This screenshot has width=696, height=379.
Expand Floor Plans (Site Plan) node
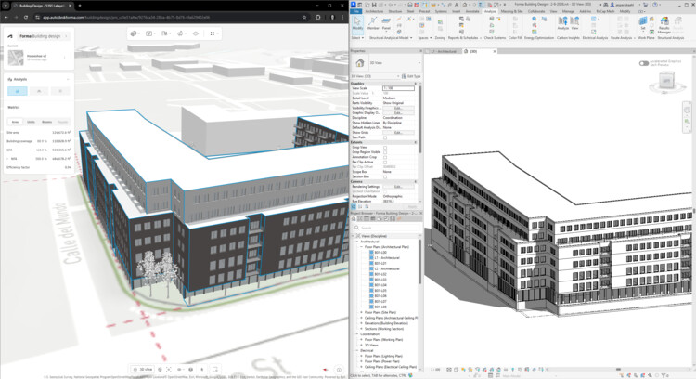[362, 312]
